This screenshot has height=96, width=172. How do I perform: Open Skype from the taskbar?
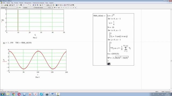(x=41, y=94)
